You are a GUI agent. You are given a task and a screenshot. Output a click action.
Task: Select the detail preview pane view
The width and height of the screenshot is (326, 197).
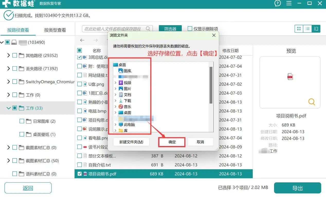316,29
